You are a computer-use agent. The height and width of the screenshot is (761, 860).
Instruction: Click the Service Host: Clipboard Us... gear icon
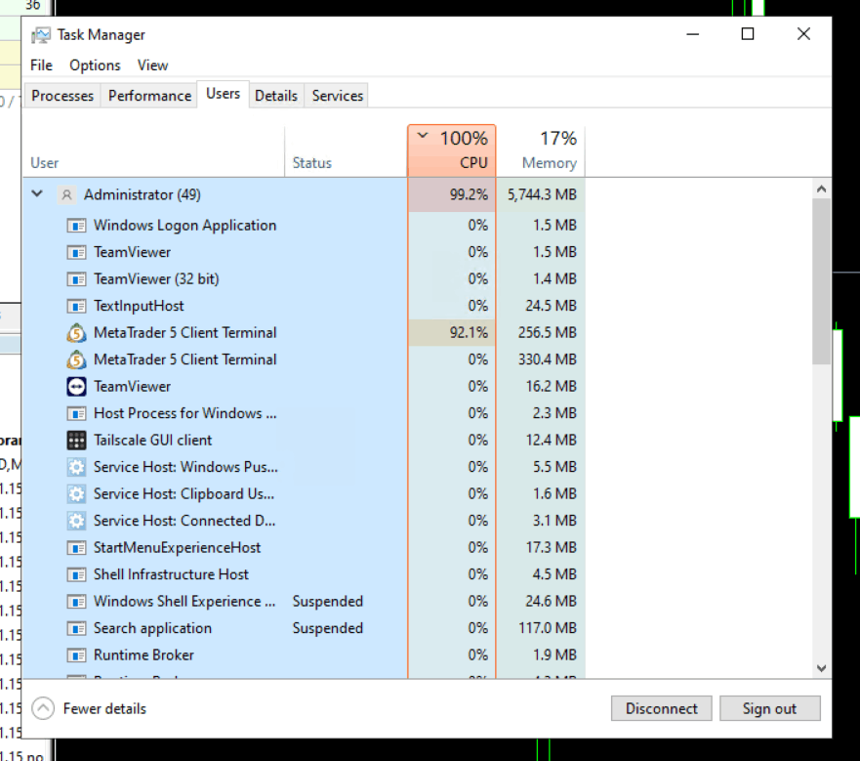pyautogui.click(x=76, y=494)
